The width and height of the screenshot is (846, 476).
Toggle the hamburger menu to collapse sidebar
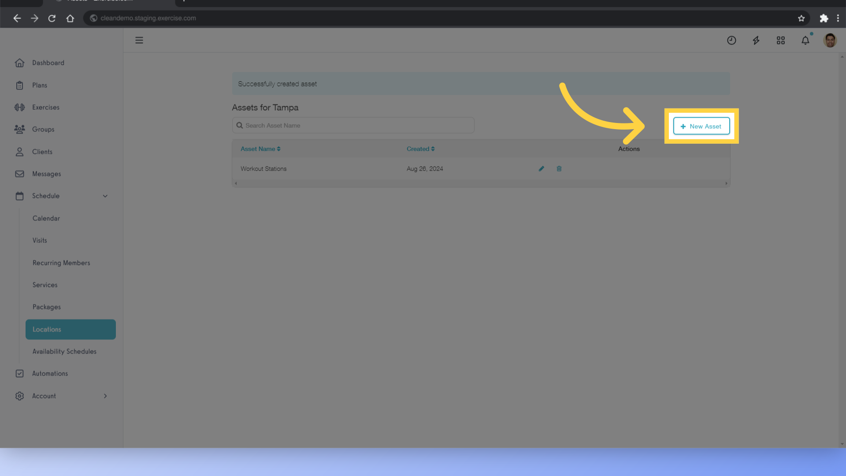tap(139, 40)
